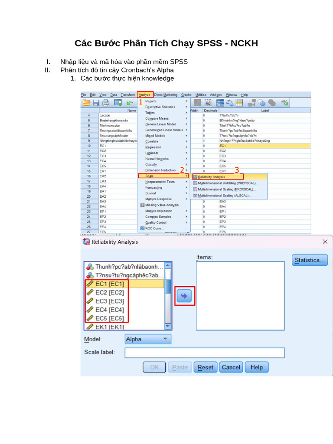Click the Split File toolbar icon

(x=220, y=103)
